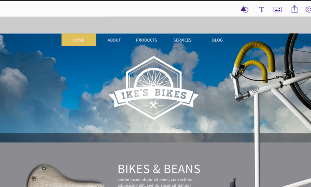
Task: Select the dark translucent band below the sky
Action: tap(127, 138)
